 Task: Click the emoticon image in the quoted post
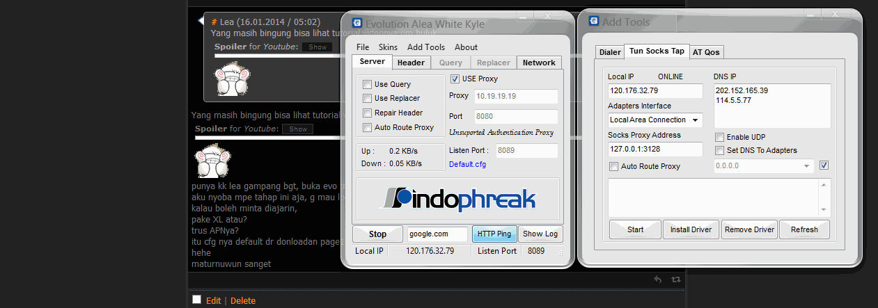[x=233, y=78]
